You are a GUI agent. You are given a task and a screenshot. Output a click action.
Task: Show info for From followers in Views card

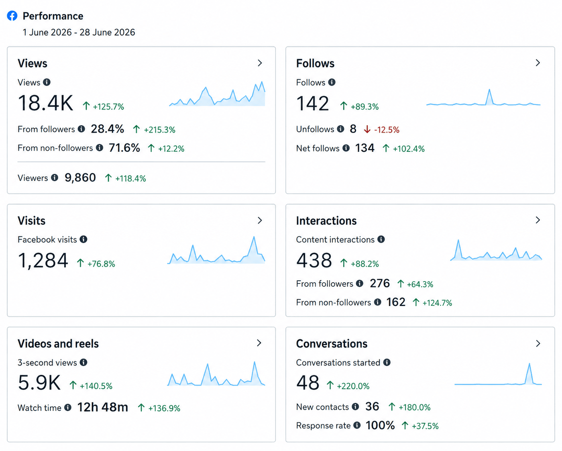[81, 129]
